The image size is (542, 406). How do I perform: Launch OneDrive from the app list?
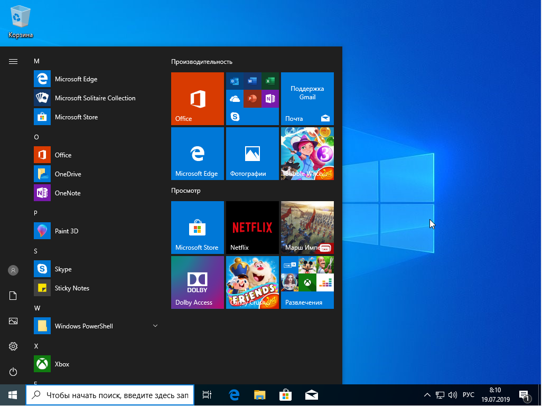[x=96, y=174]
